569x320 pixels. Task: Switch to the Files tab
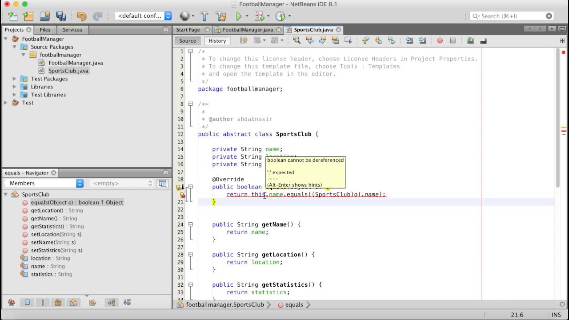[x=45, y=30]
